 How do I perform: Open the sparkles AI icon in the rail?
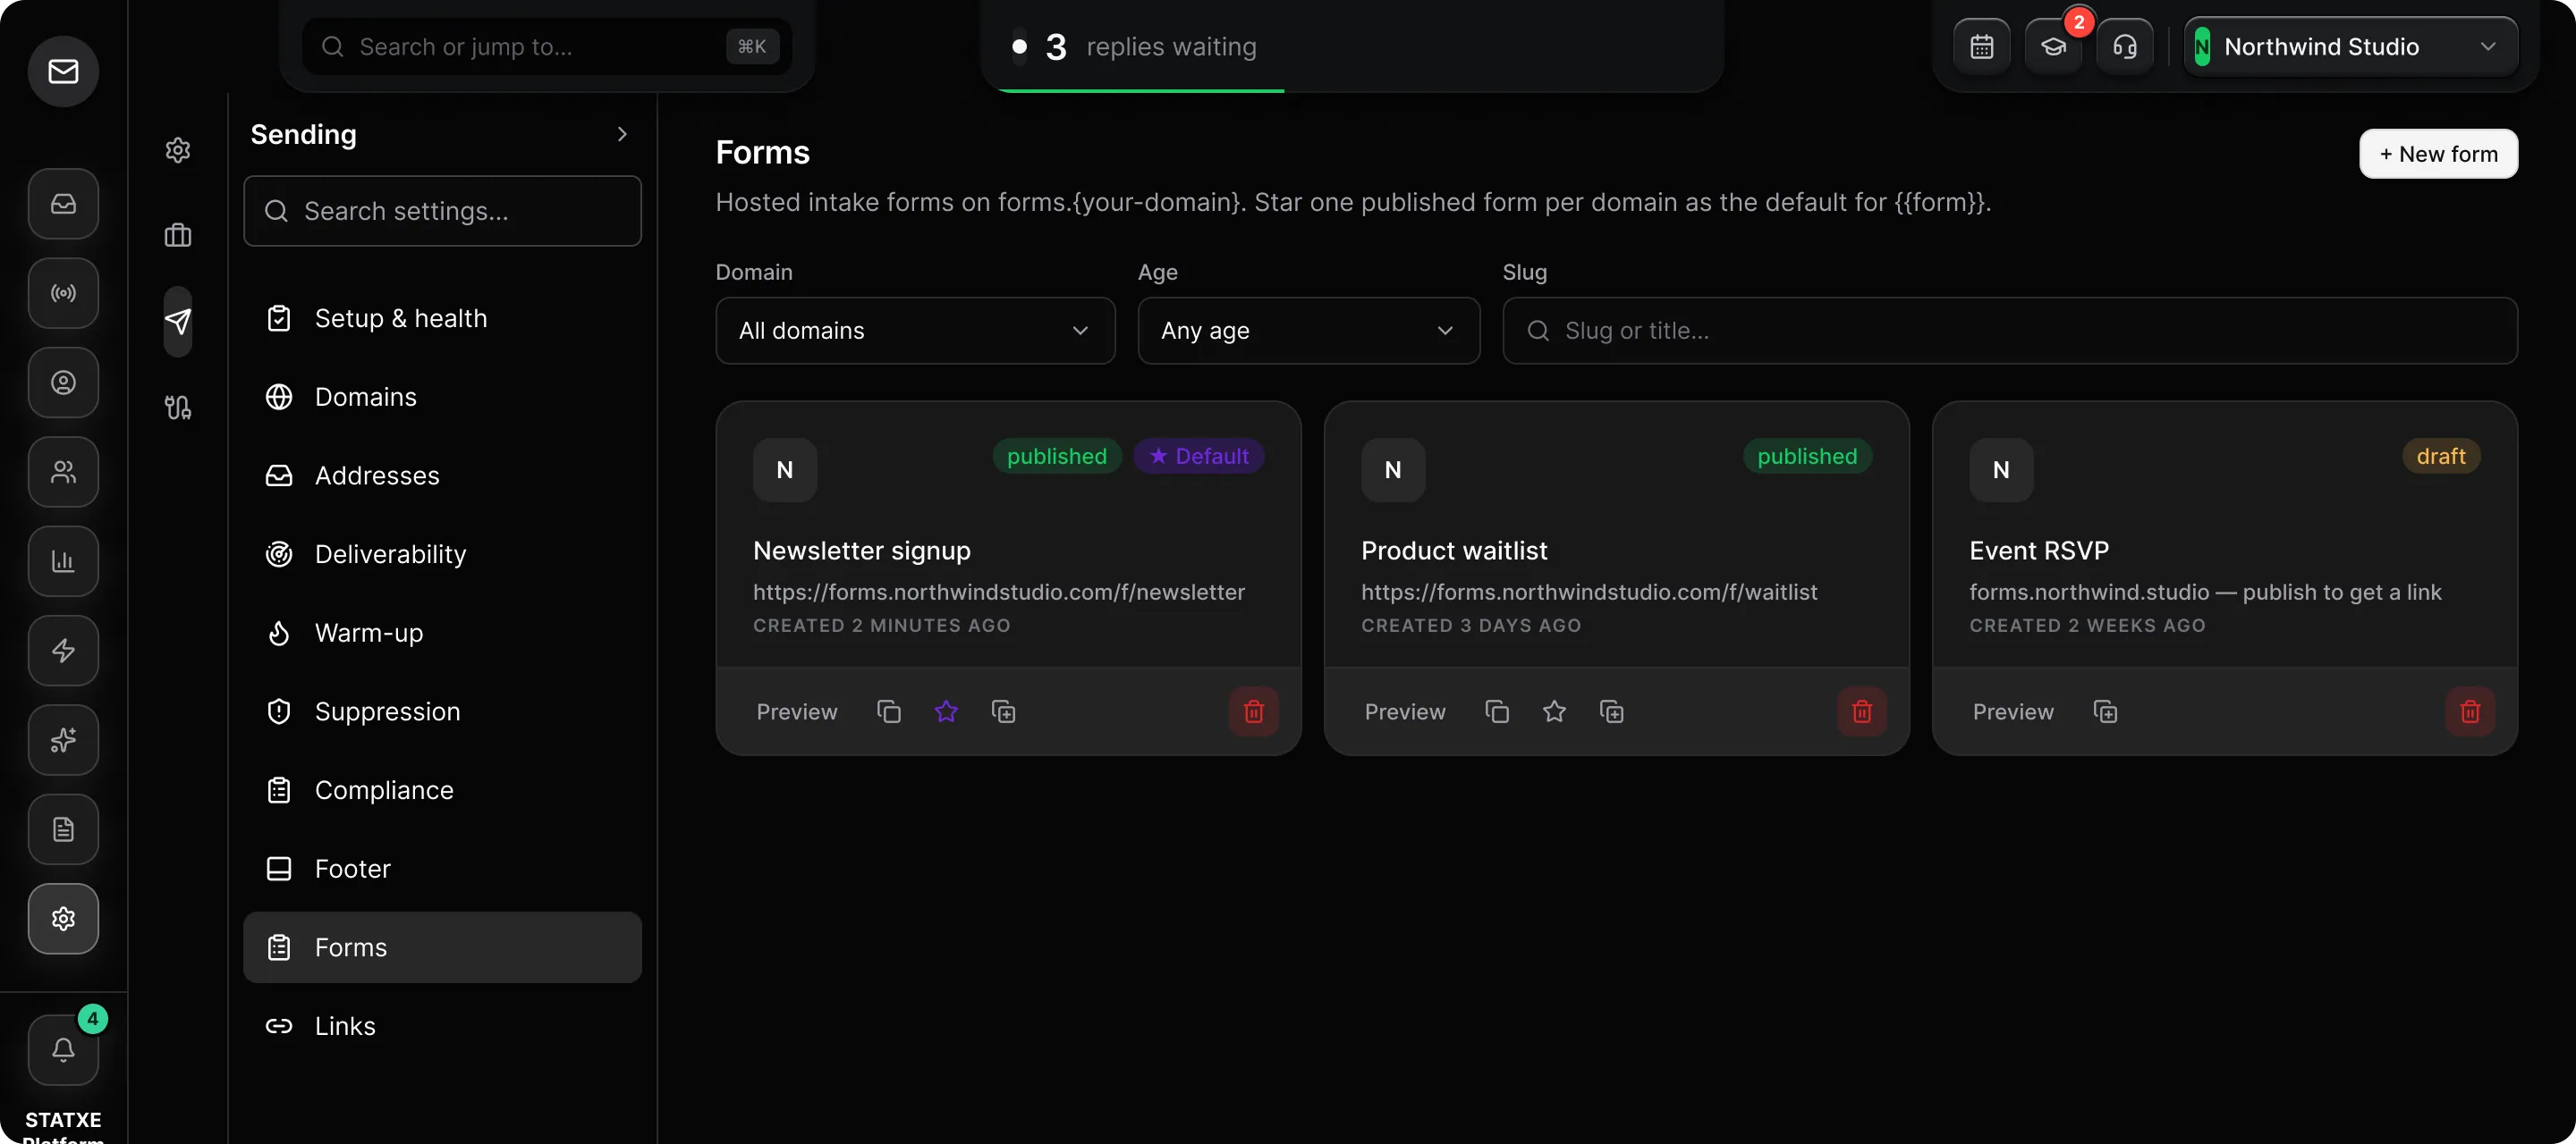(x=63, y=740)
